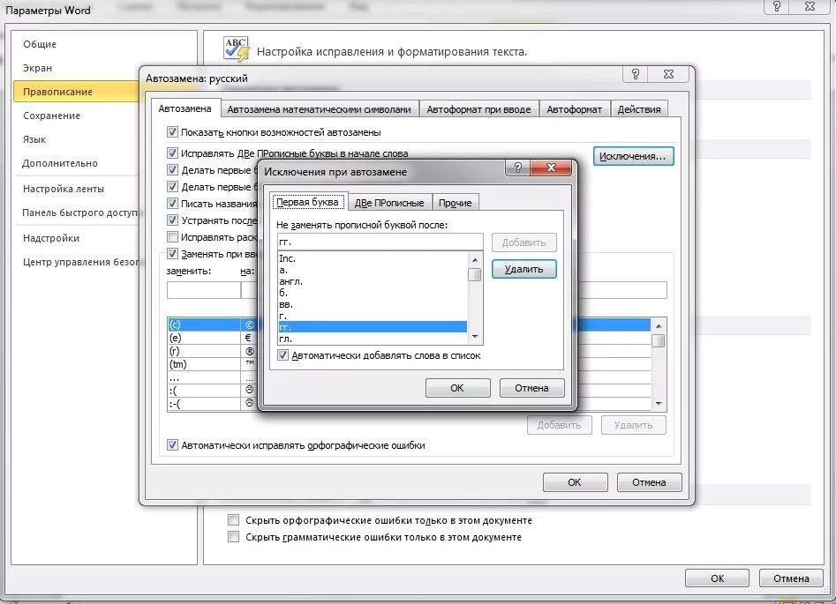
Task: Open Автоформат tab
Action: pos(574,109)
